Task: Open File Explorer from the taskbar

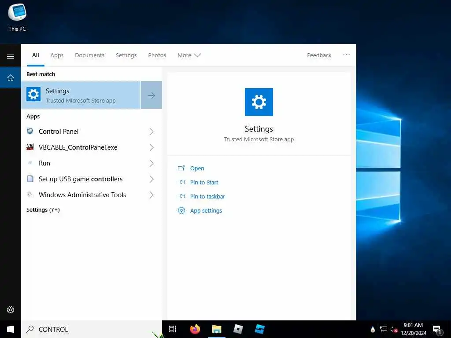Action: 217,329
